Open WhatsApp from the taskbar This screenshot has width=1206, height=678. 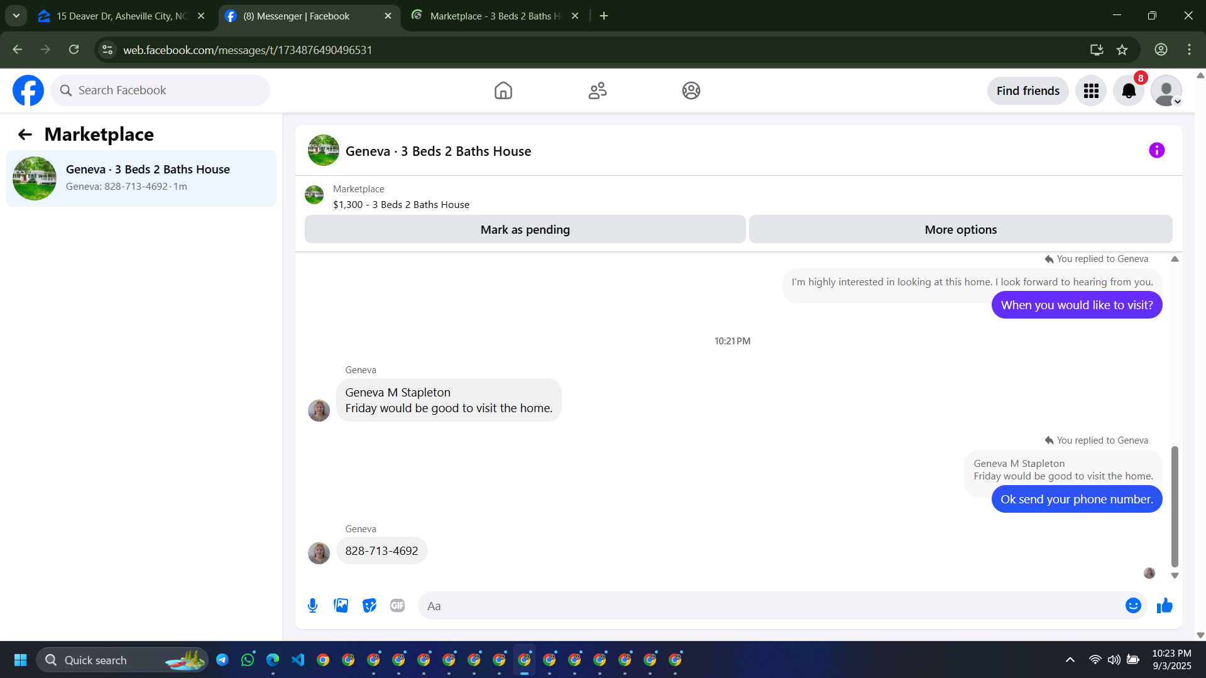pyautogui.click(x=248, y=660)
